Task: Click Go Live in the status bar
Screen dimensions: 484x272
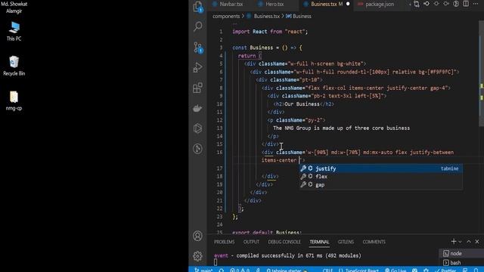Action: tap(396, 270)
